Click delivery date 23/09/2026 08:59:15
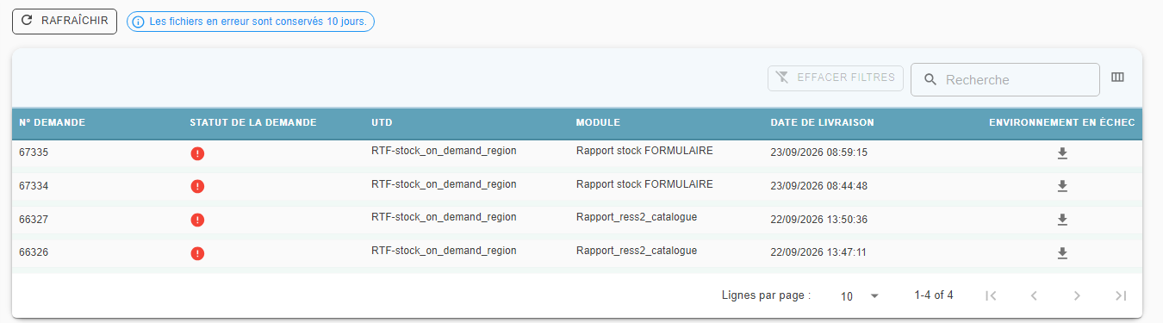 click(818, 152)
